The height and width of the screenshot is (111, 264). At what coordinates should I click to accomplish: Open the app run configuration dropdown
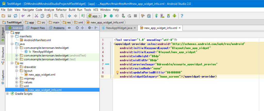[94, 16]
